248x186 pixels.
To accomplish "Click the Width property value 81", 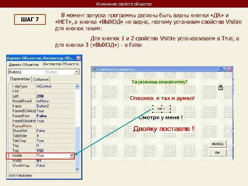I will point(39,161).
